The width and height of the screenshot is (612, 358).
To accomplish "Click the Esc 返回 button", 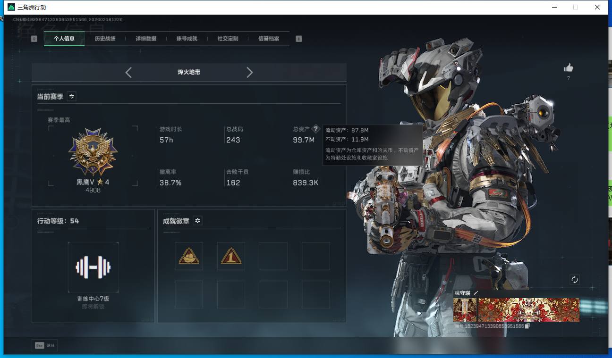I will pyautogui.click(x=45, y=346).
